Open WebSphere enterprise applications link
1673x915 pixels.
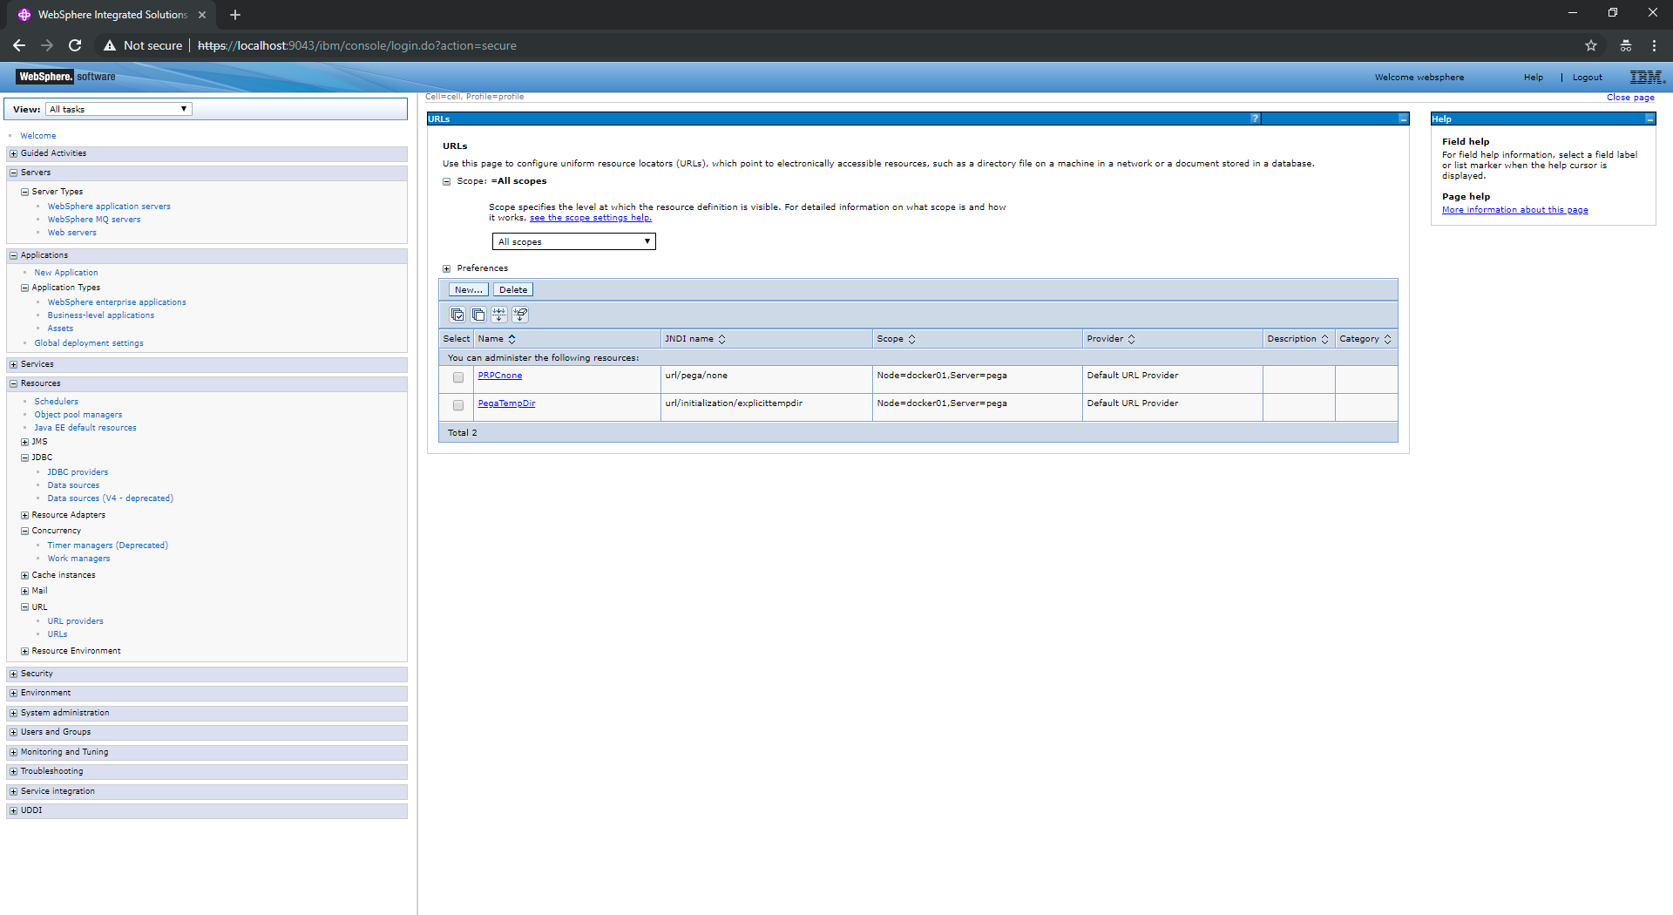click(117, 302)
